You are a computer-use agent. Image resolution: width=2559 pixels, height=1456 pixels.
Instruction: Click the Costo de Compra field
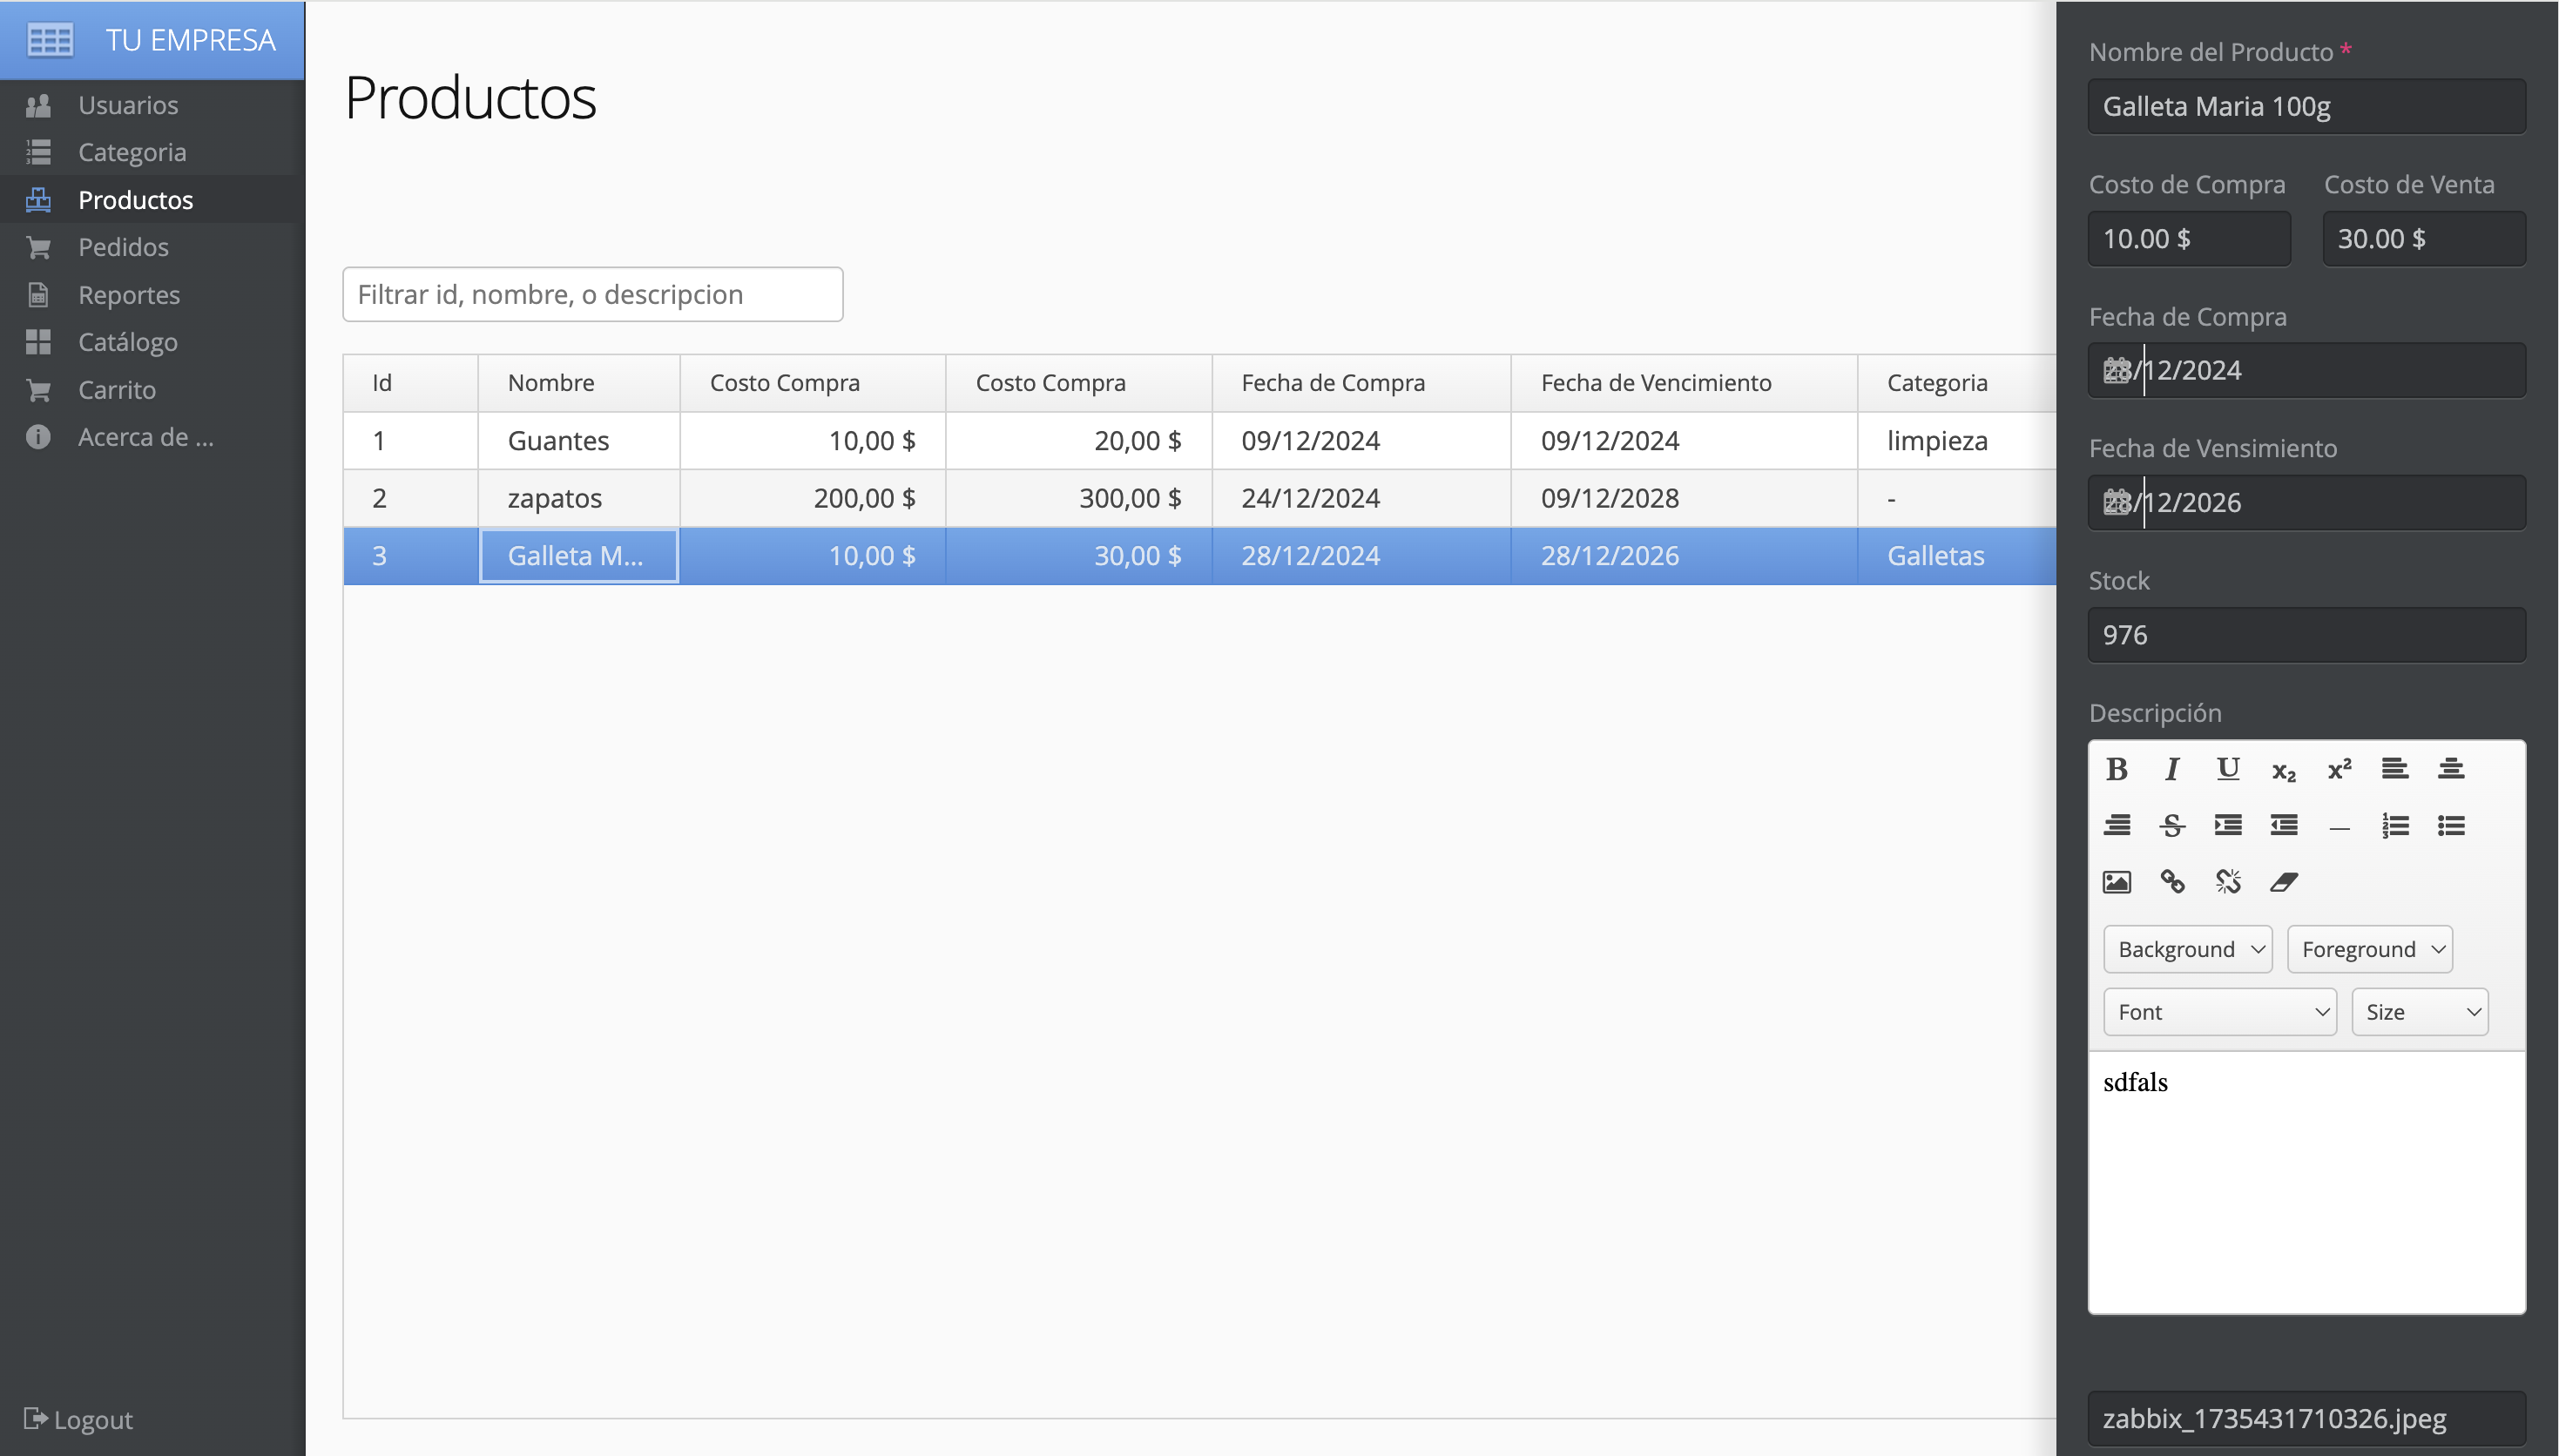[2189, 239]
